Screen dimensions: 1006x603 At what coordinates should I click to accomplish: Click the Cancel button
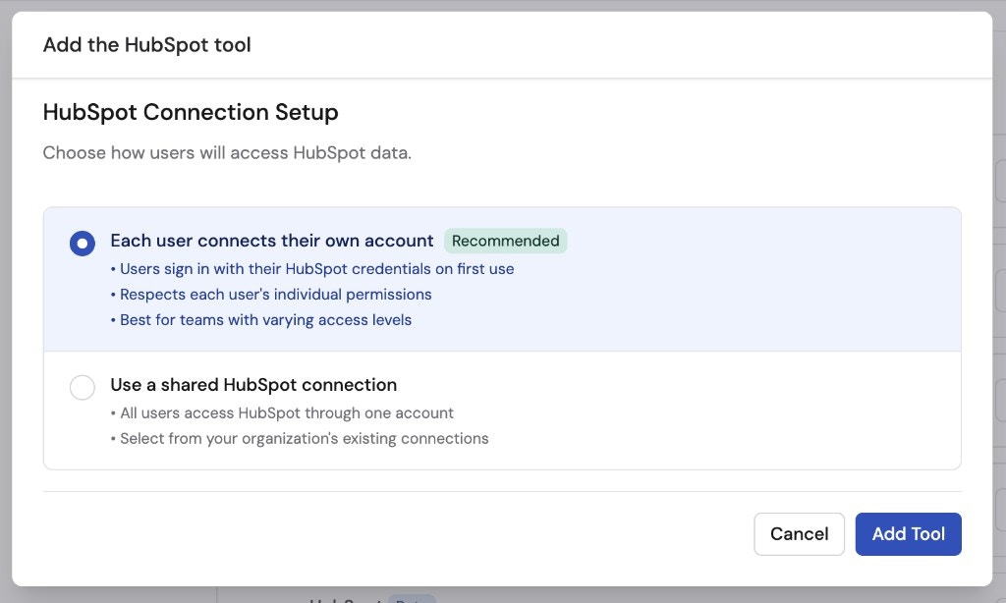tap(799, 533)
